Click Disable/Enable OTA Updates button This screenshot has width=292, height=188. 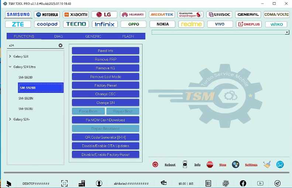pos(106,146)
